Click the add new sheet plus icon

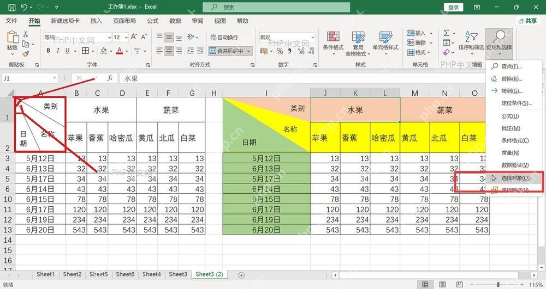pyautogui.click(x=241, y=275)
